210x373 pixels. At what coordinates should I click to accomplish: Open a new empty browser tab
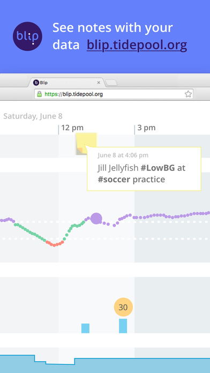tap(111, 83)
